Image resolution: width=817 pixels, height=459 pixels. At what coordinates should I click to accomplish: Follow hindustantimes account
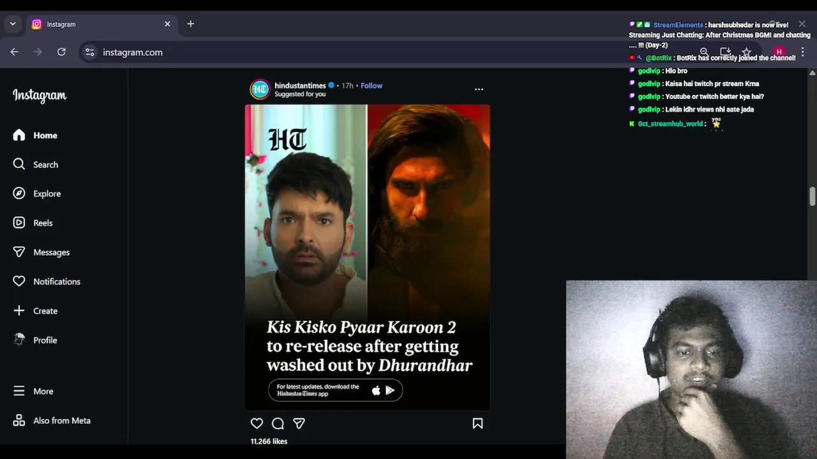(x=371, y=85)
